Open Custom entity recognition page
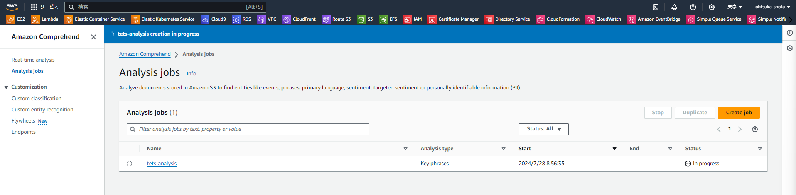Screen dimensions: 796x195 (42, 110)
